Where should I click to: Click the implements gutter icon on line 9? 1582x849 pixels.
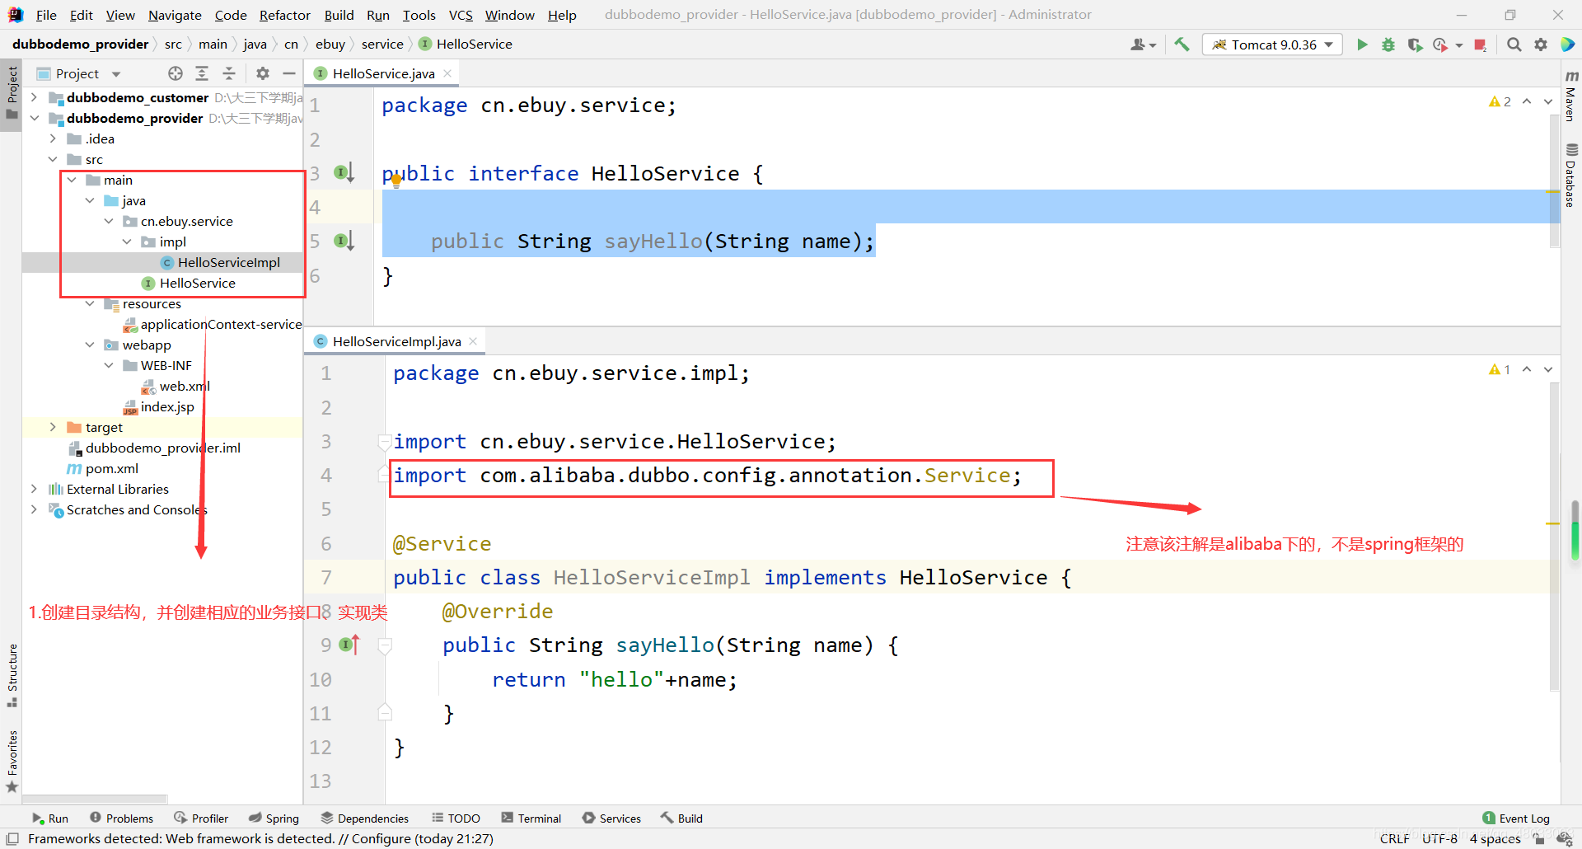click(350, 645)
